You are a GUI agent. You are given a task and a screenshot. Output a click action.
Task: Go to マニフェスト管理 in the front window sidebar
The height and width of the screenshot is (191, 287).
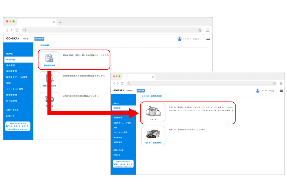tap(120, 132)
